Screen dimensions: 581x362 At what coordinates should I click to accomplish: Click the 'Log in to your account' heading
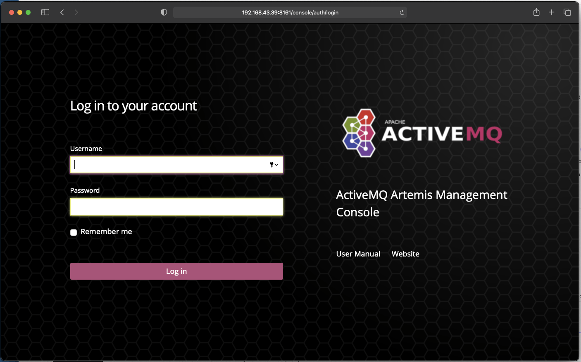tap(133, 106)
